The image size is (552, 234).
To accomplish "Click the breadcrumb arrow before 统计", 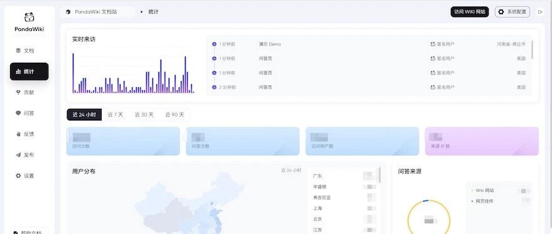I will click(142, 12).
